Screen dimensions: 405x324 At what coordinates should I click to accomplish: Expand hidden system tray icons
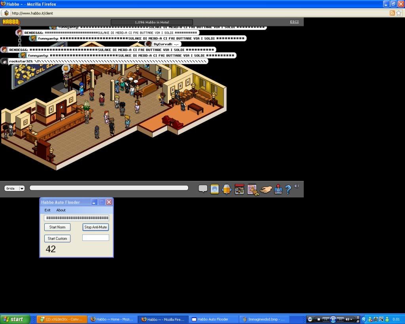click(x=364, y=319)
